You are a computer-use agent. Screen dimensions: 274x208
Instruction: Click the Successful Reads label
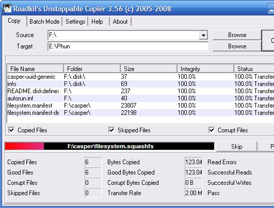(x=230, y=172)
